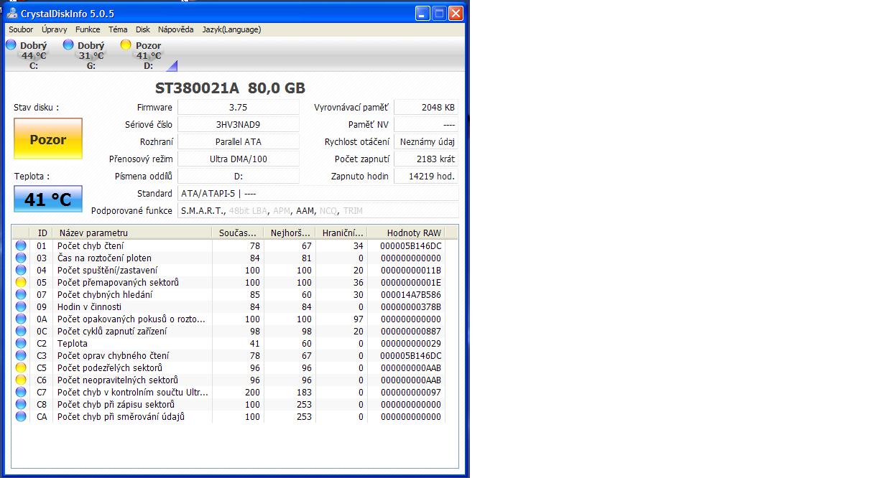Click the blue orb in row C7
This screenshot has height=478, width=873.
(x=21, y=392)
